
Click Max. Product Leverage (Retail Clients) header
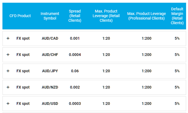[x=106, y=16]
